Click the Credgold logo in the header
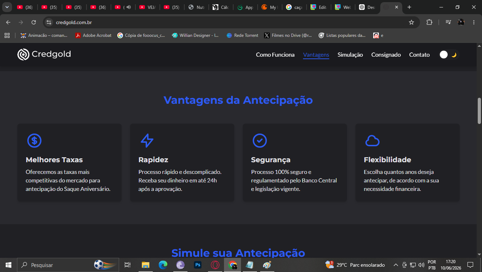482x272 pixels. coord(44,54)
